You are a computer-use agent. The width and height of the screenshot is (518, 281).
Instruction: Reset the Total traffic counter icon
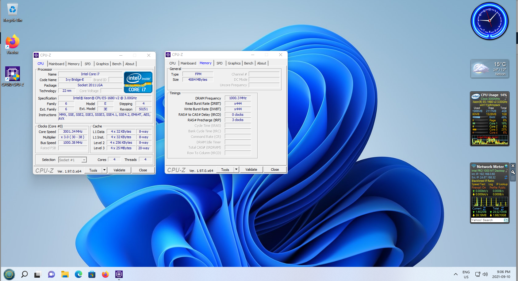click(x=502, y=209)
